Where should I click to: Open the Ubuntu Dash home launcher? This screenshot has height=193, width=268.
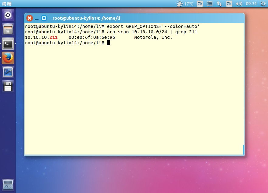tap(8, 15)
